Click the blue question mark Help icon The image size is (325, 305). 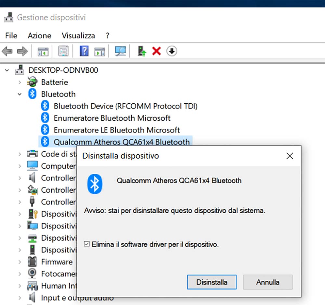coord(84,51)
